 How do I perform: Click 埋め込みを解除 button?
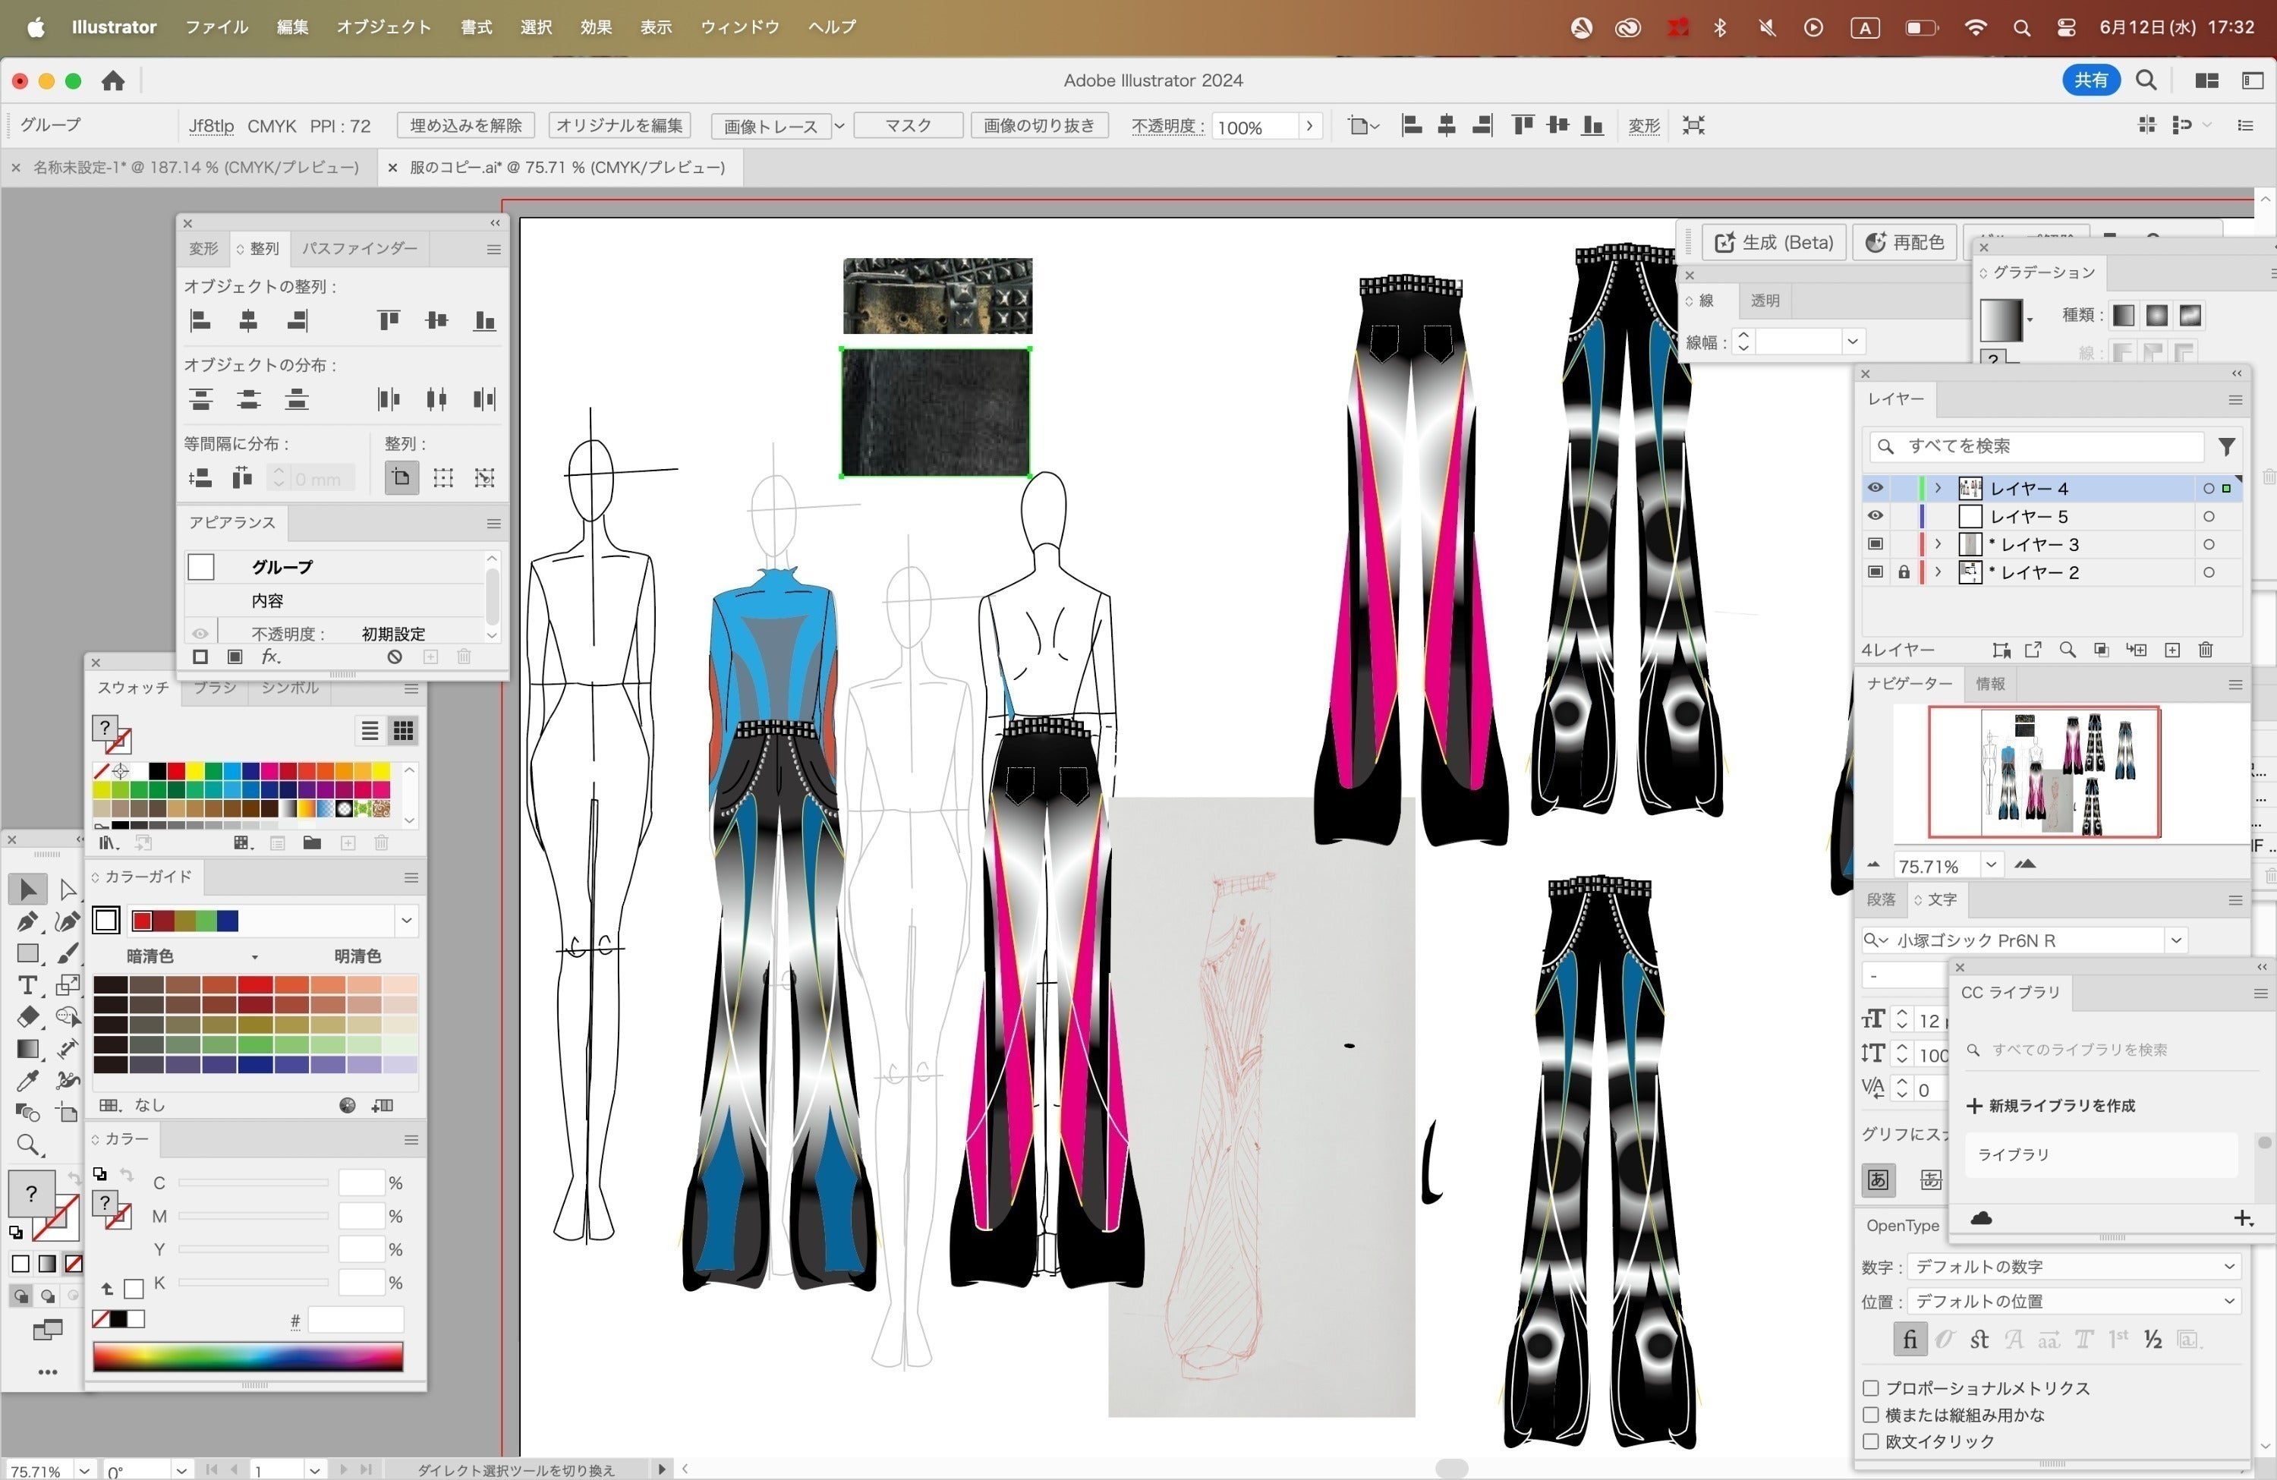click(466, 125)
